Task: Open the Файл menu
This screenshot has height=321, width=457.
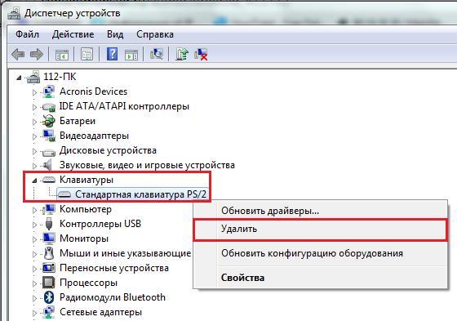Action: click(27, 34)
